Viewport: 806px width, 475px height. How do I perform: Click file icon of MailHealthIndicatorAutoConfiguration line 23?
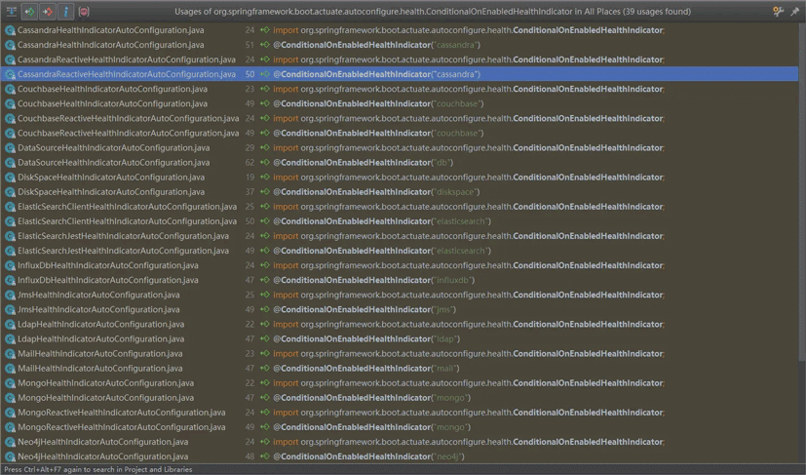[x=10, y=354]
